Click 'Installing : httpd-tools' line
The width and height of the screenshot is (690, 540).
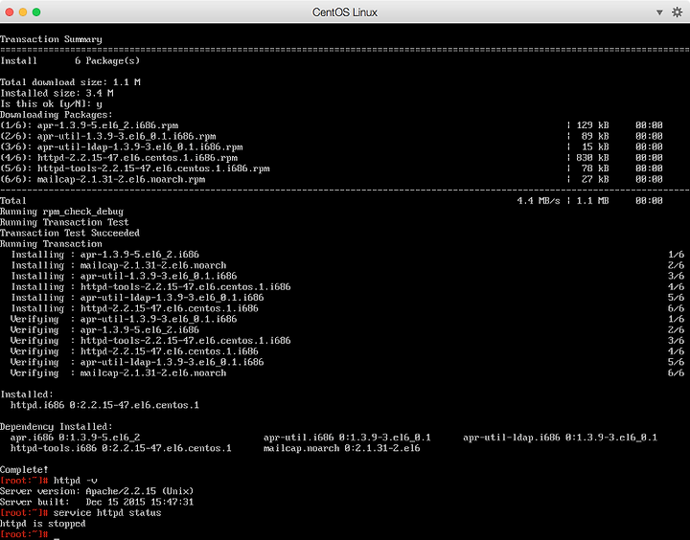pos(151,287)
